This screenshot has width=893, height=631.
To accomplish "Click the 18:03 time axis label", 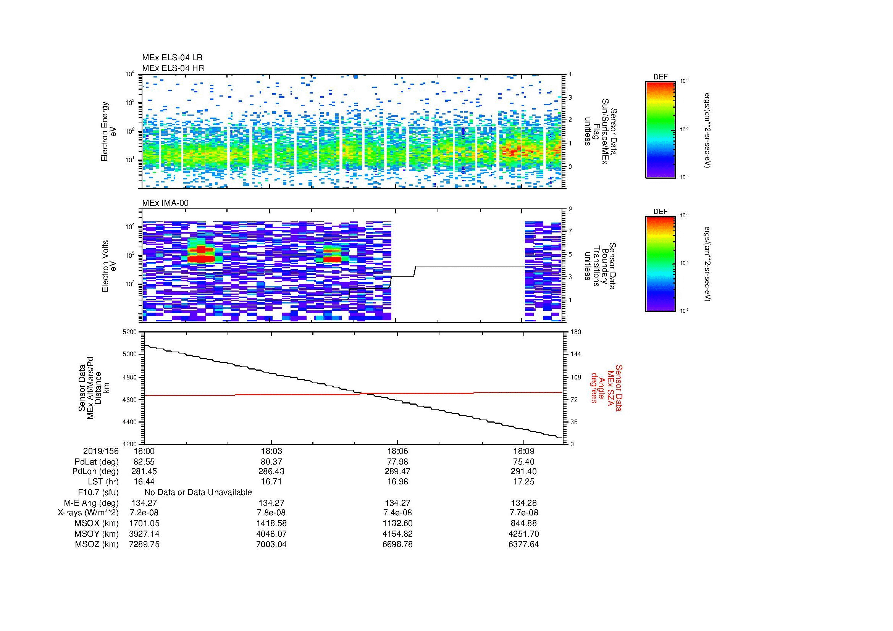I will 271,451.
